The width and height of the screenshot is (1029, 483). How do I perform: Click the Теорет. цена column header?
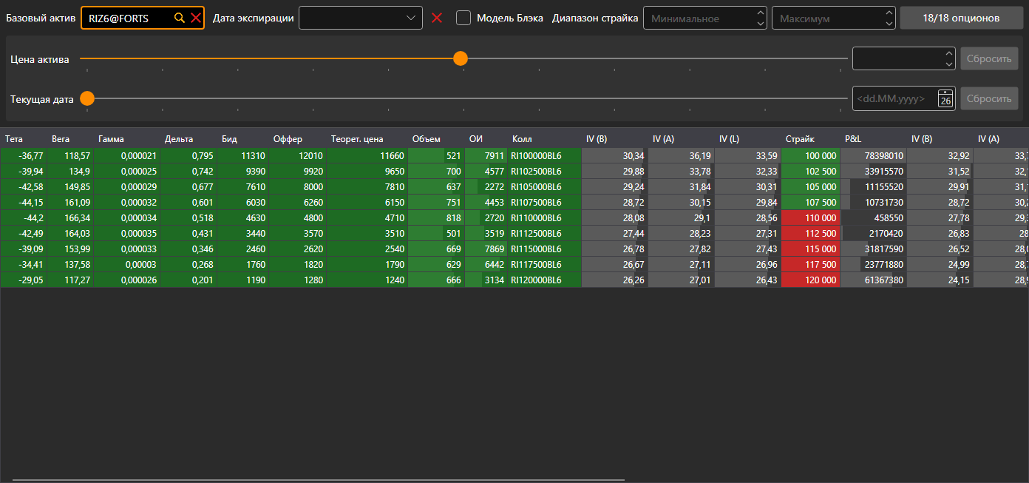pyautogui.click(x=357, y=139)
